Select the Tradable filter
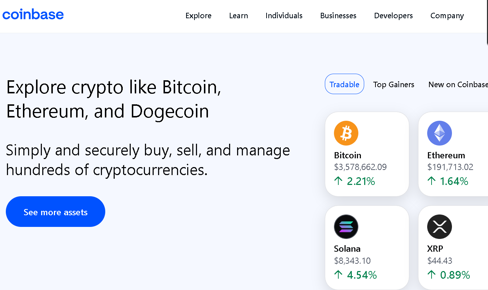 coord(344,84)
